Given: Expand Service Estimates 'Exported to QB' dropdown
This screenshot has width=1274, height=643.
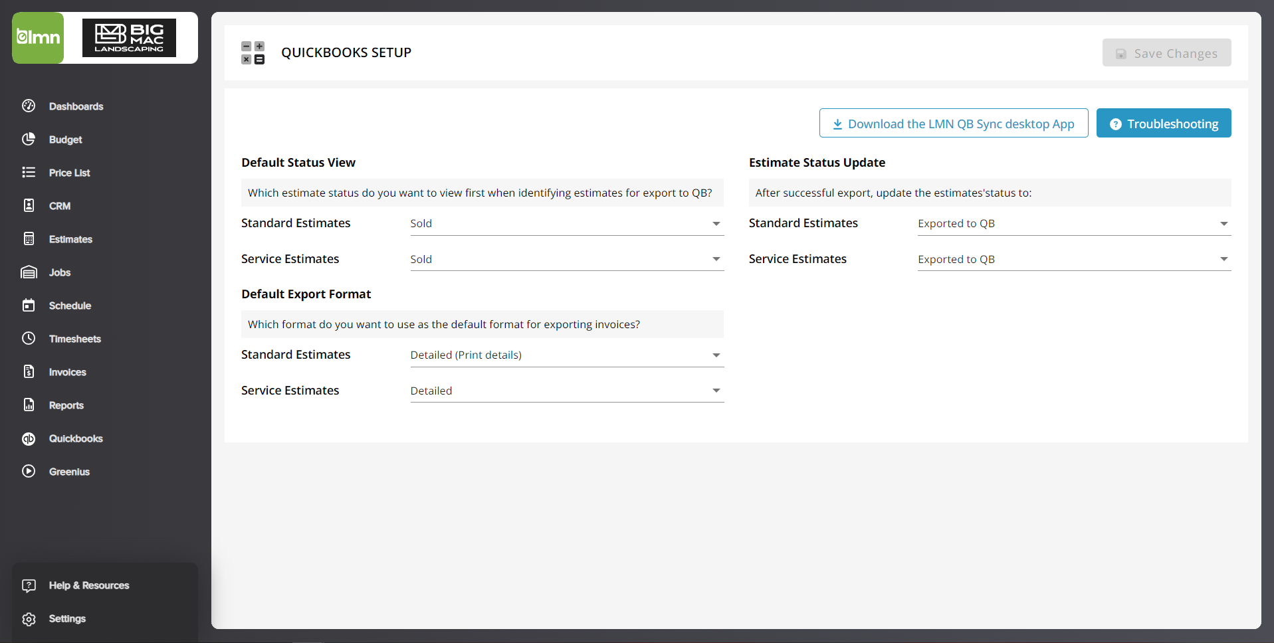Looking at the screenshot, I should coord(1074,259).
